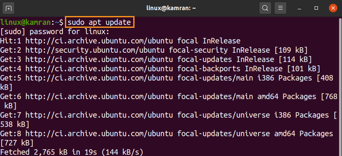
Task: Click the Hit:1 focal InRelease URL
Action: [x=99, y=41]
